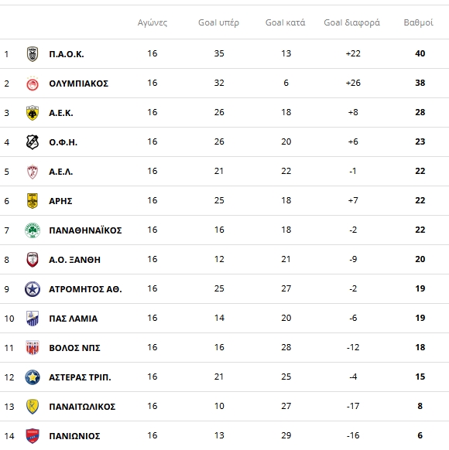Click the Παναθηναϊκός green shamrock logo
The height and width of the screenshot is (450, 449).
coord(33,230)
